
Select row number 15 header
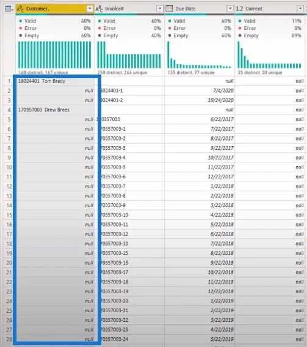(9, 215)
